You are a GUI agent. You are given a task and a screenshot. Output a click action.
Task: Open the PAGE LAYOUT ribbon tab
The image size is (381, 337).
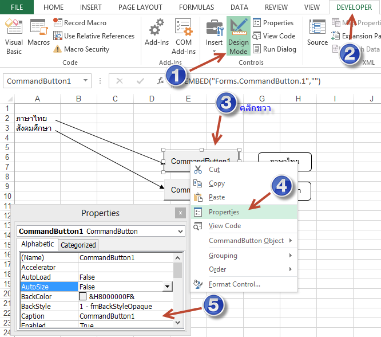point(140,7)
